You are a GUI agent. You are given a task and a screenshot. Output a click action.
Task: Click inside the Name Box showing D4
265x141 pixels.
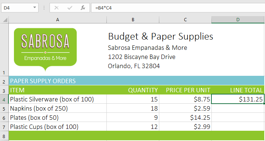click(x=17, y=8)
